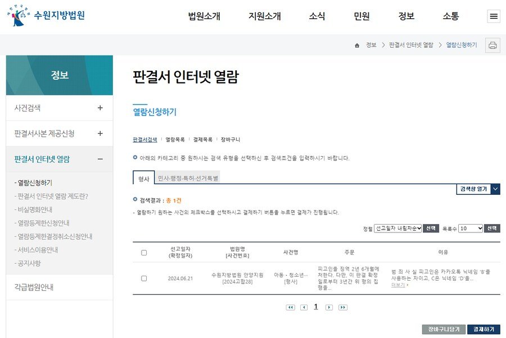Click the printer icon
Viewport: 506px width, 338px height.
[493, 45]
